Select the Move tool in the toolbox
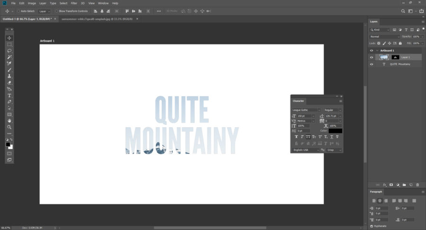 [x=9, y=38]
